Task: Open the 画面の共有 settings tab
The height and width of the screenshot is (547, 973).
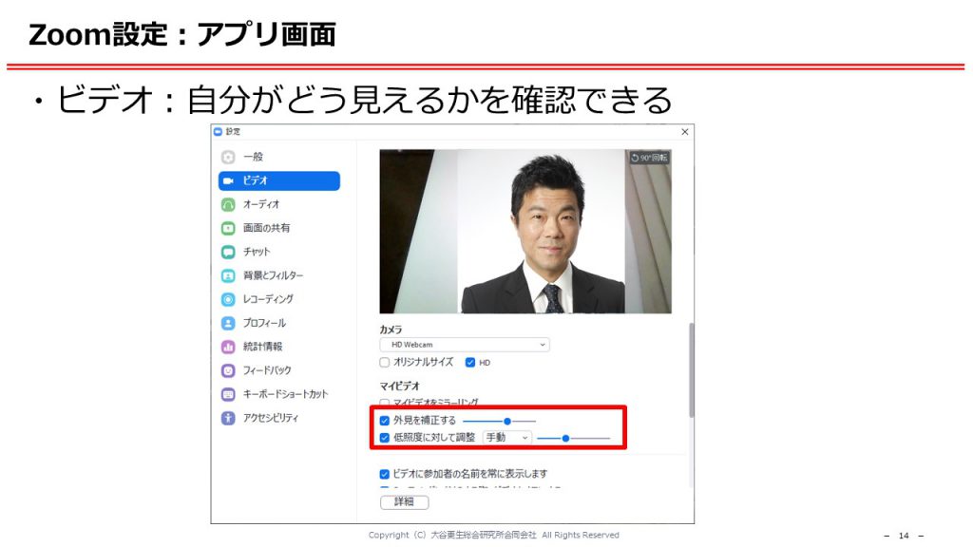Action: pyautogui.click(x=279, y=228)
